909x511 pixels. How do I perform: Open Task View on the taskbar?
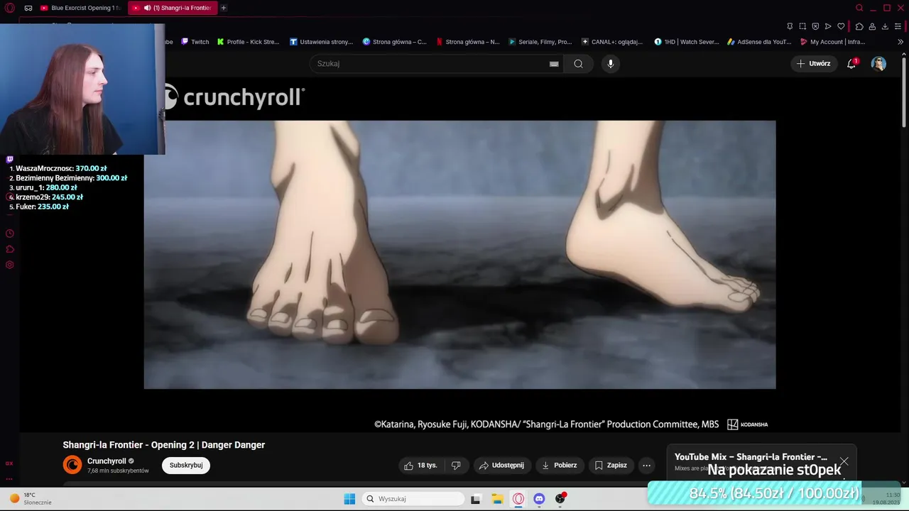click(x=475, y=499)
